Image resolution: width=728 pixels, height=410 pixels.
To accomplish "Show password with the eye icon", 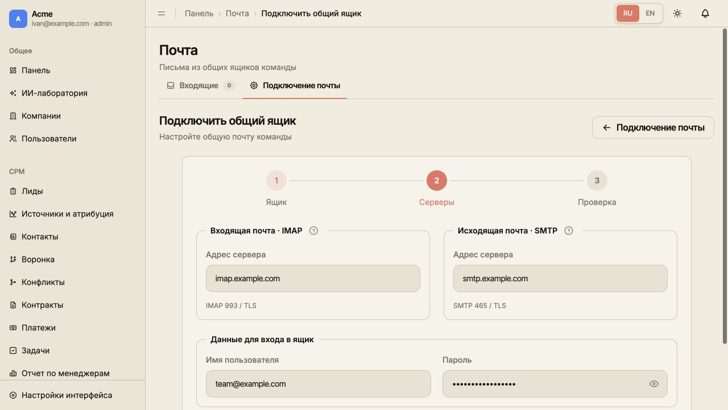I will point(654,384).
